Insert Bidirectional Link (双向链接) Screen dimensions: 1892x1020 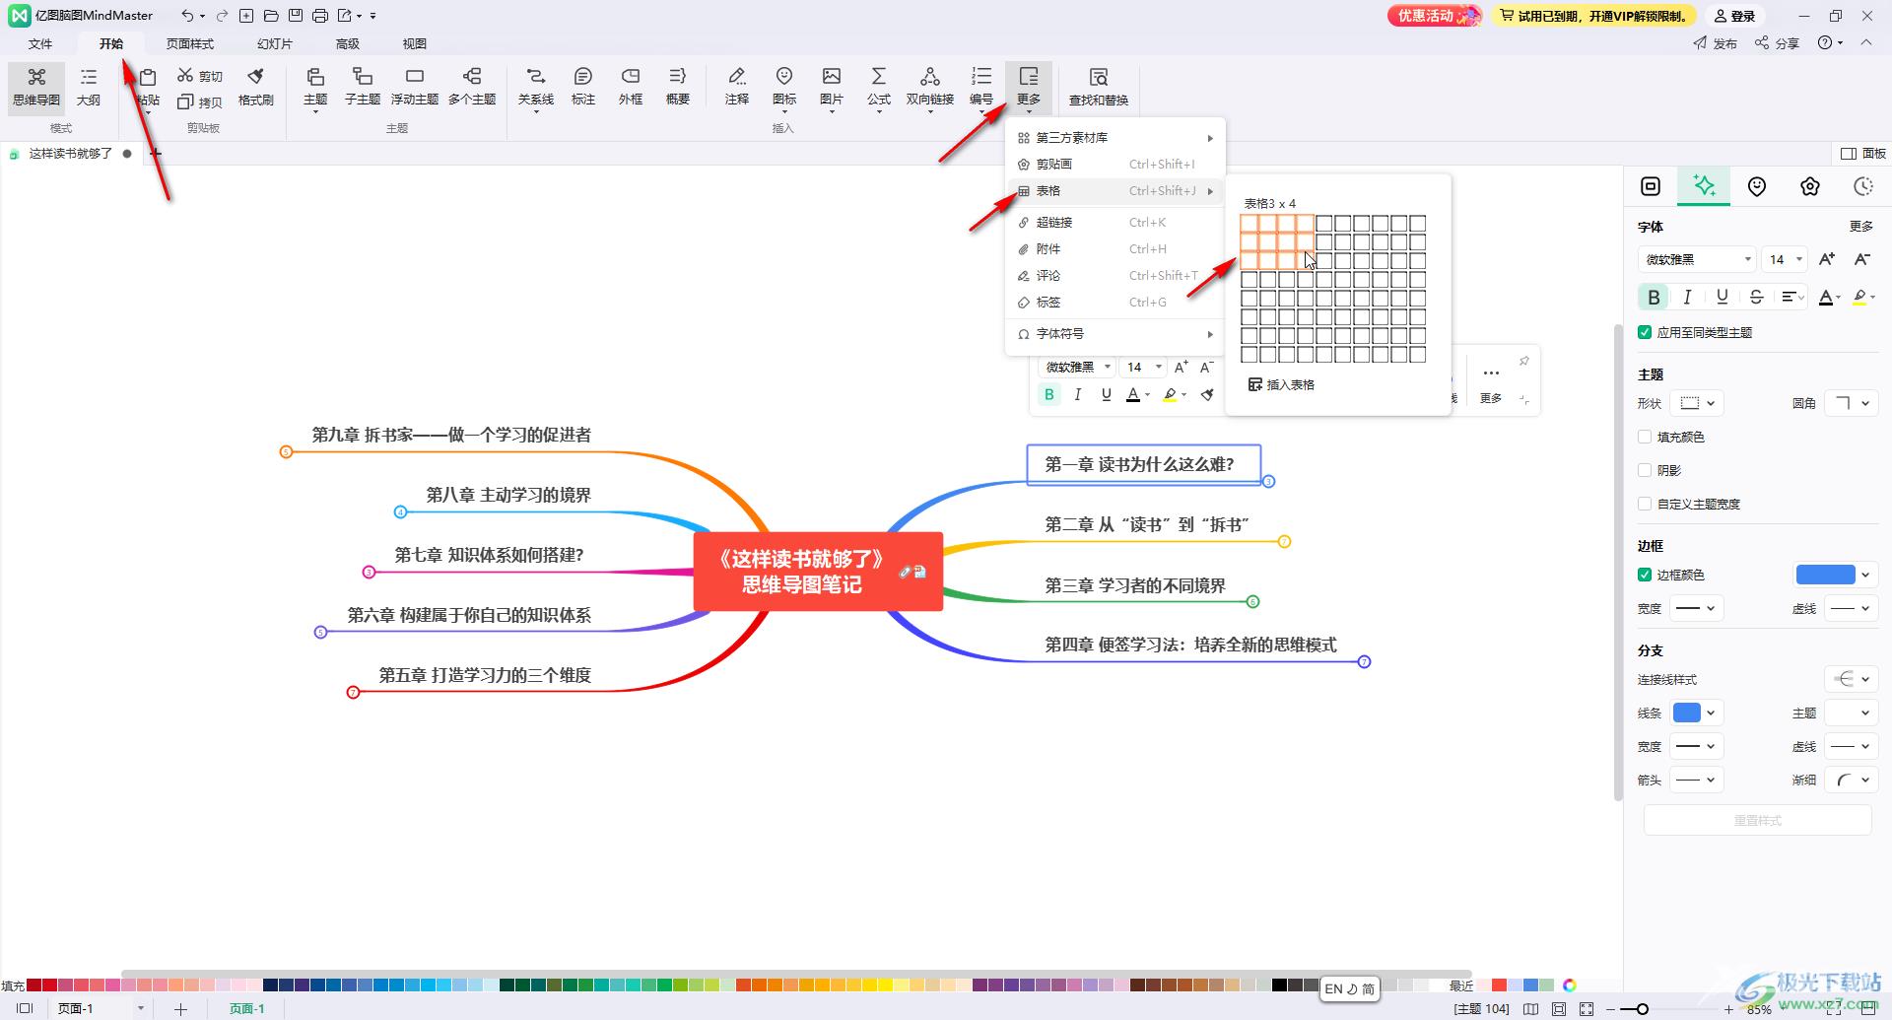tap(930, 87)
